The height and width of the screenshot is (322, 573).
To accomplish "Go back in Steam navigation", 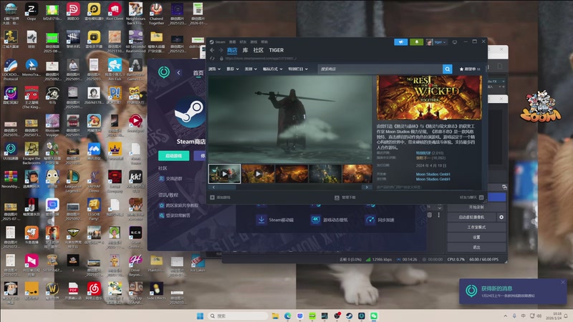I will (x=212, y=50).
